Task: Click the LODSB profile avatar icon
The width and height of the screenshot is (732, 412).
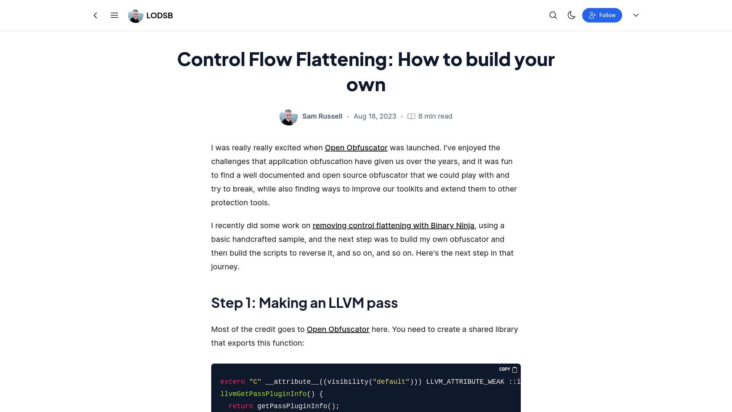Action: click(x=136, y=16)
